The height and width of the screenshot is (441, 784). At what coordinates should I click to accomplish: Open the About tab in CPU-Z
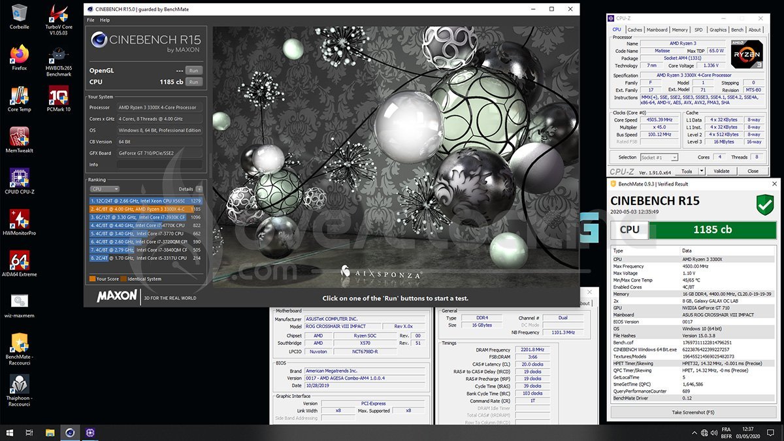(x=755, y=29)
